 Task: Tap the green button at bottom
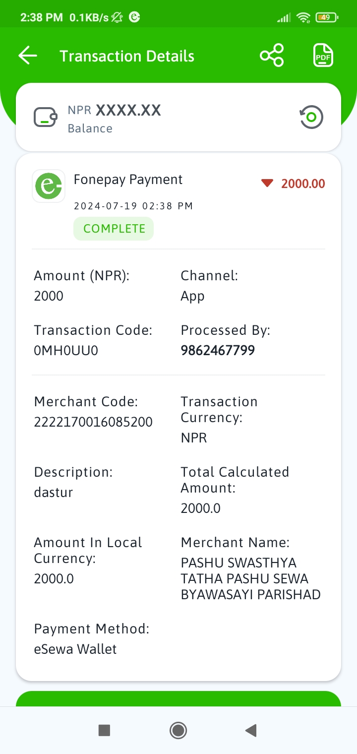178,698
